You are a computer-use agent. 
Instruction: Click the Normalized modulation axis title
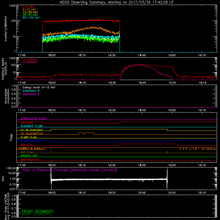point(7,96)
